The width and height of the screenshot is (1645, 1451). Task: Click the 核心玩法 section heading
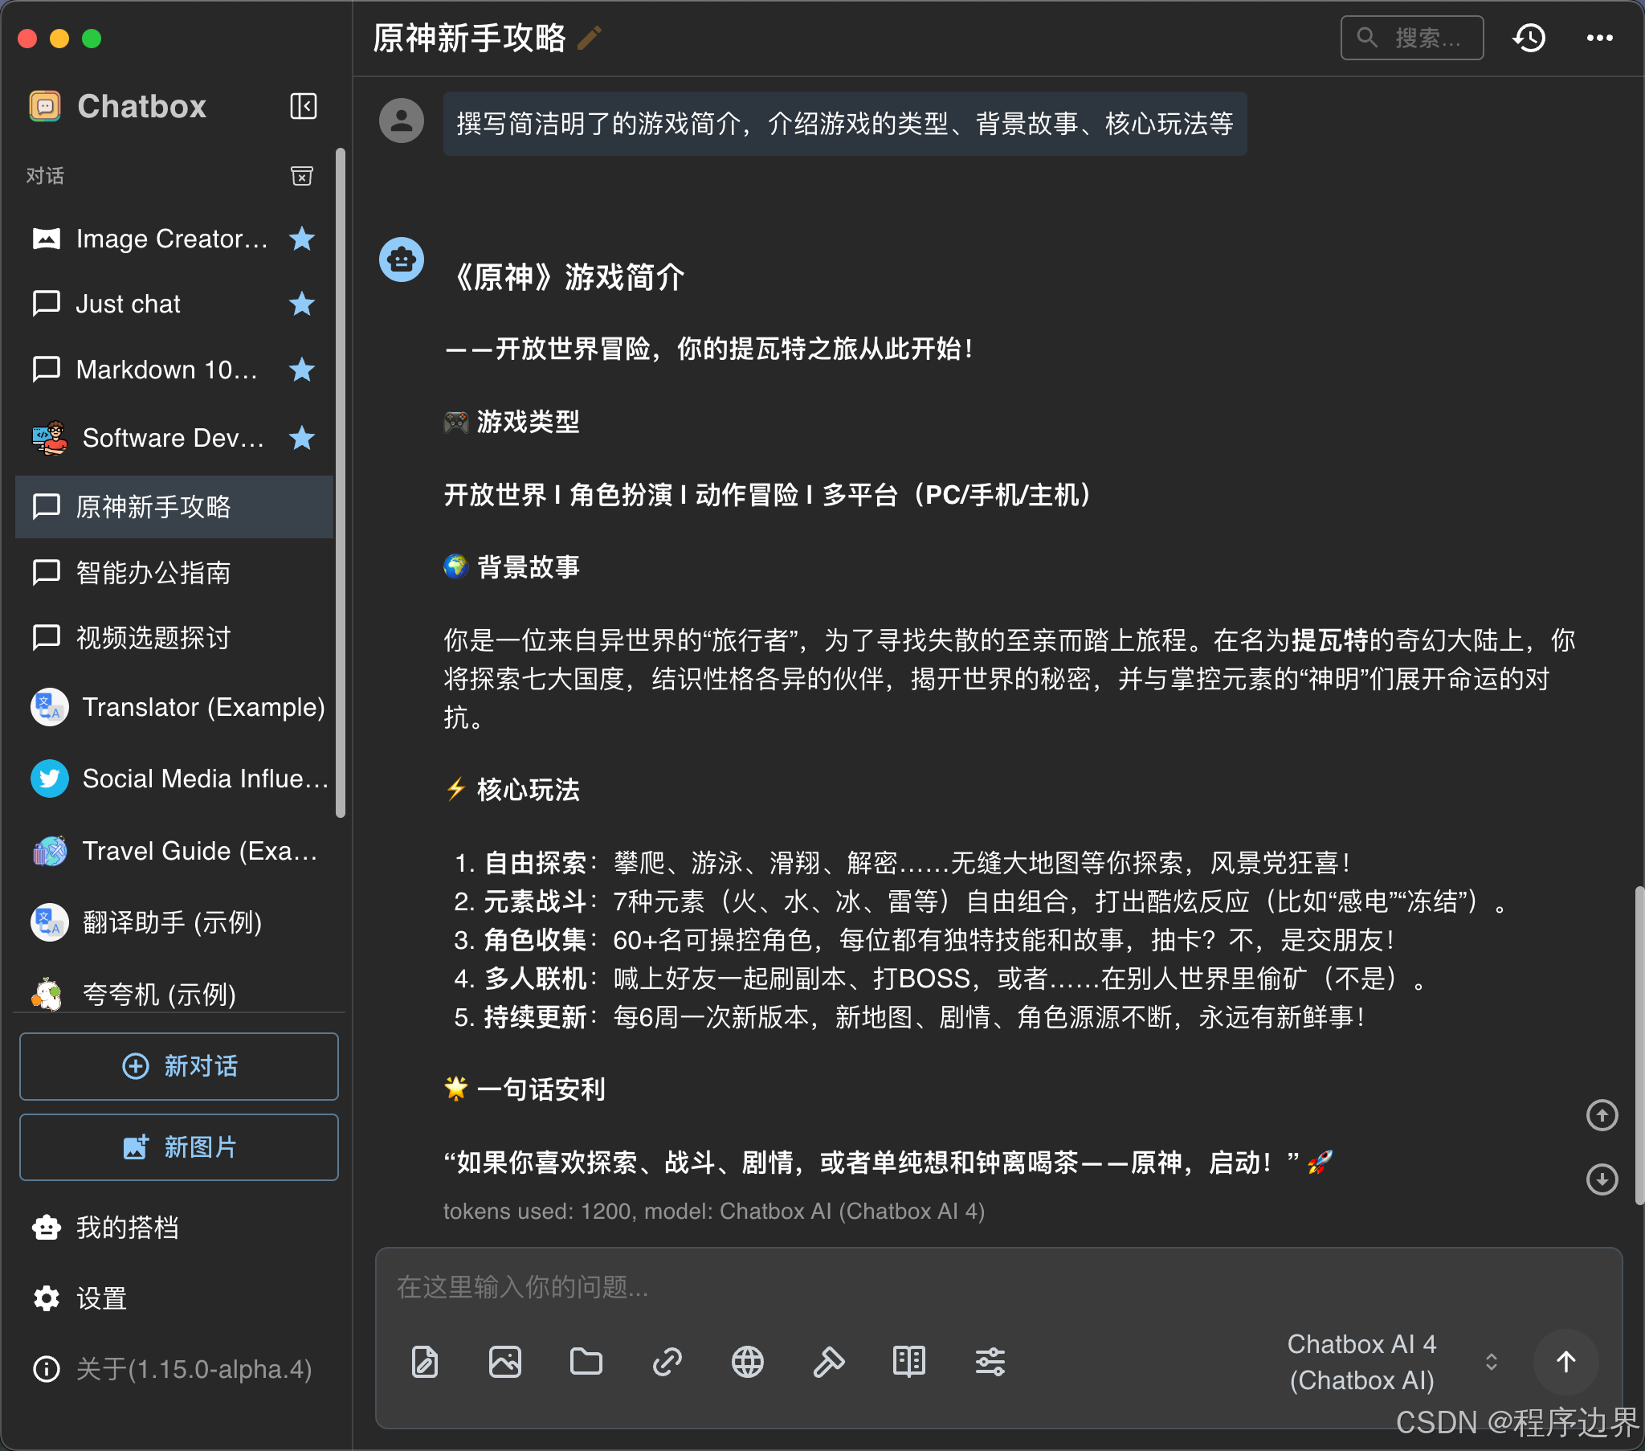coord(512,790)
